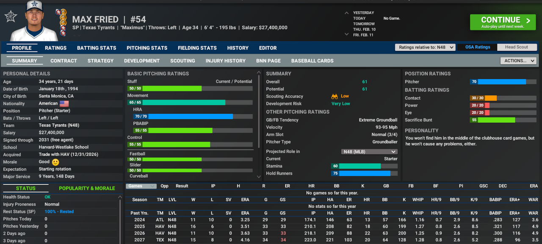Open the Contract sub-tab
The height and width of the screenshot is (244, 542).
pyautogui.click(x=64, y=60)
